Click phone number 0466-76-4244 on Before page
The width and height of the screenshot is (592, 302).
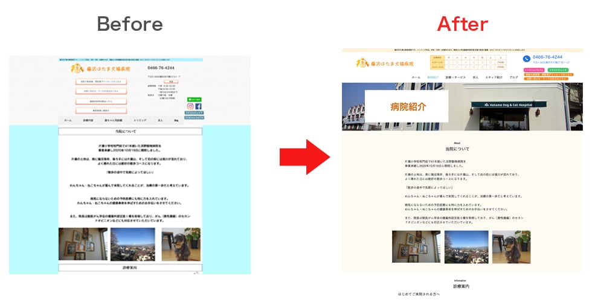[161, 68]
